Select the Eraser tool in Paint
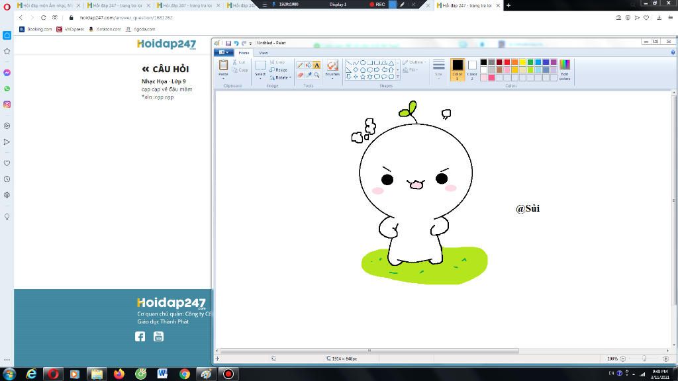The image size is (678, 381). point(300,75)
